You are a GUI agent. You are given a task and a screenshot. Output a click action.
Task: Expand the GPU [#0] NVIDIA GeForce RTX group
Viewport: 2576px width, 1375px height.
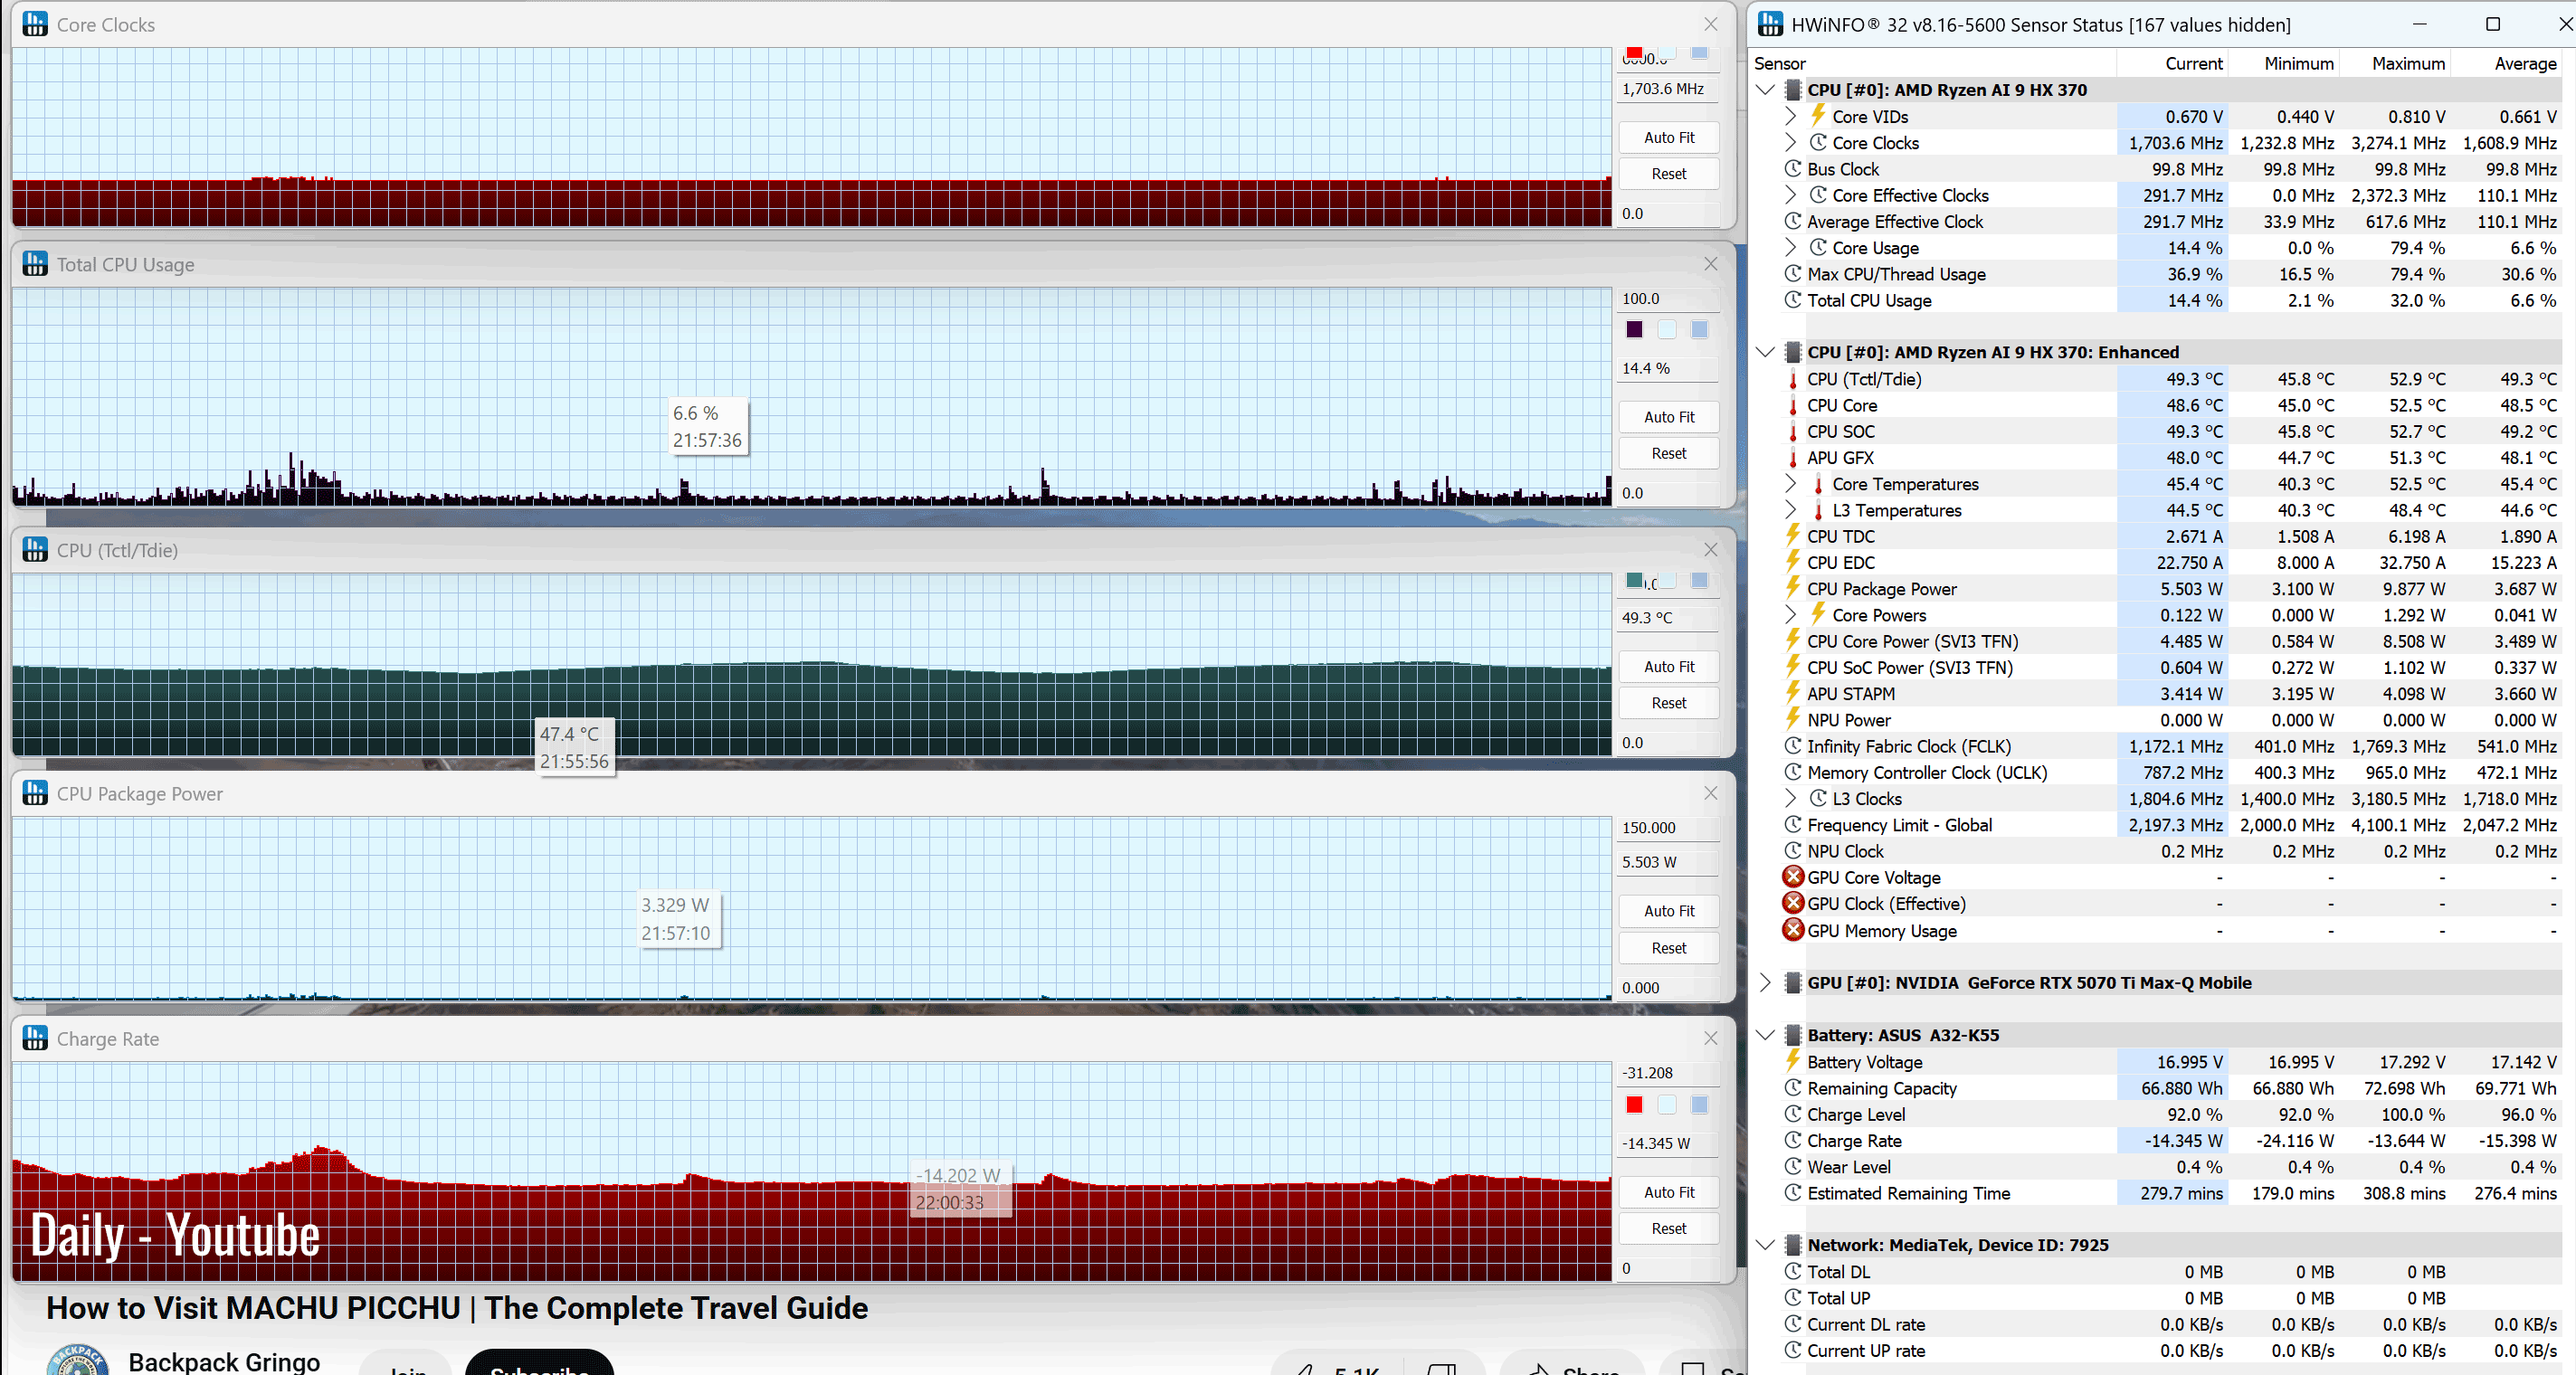(1766, 982)
